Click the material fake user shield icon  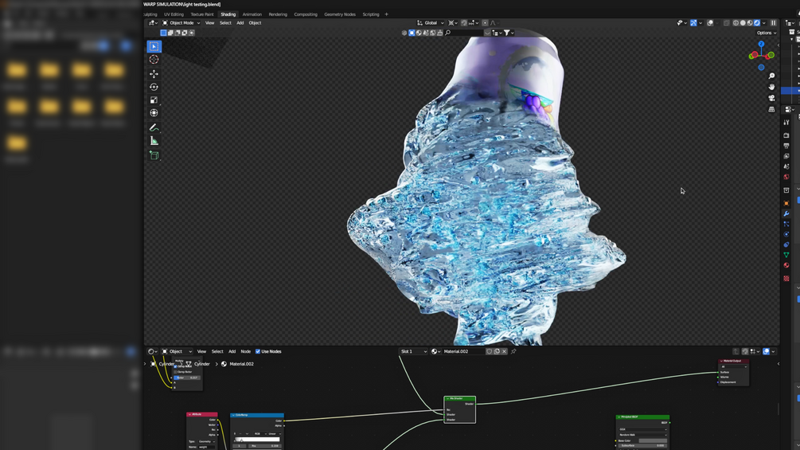coord(490,351)
